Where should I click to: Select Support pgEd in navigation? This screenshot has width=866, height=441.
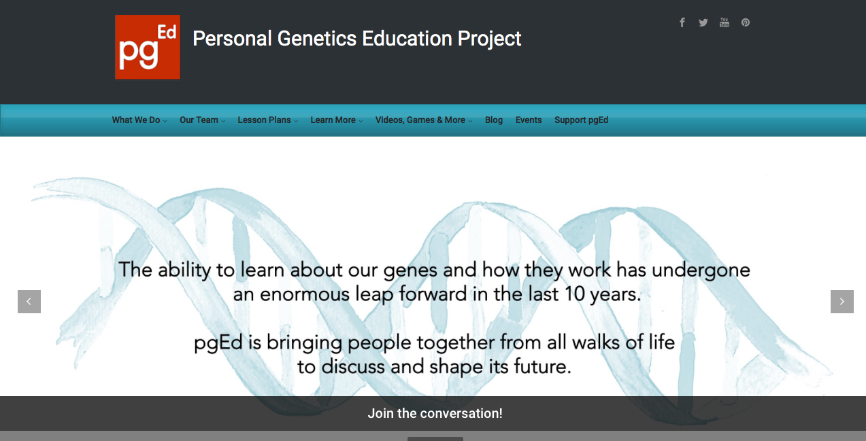pyautogui.click(x=581, y=120)
